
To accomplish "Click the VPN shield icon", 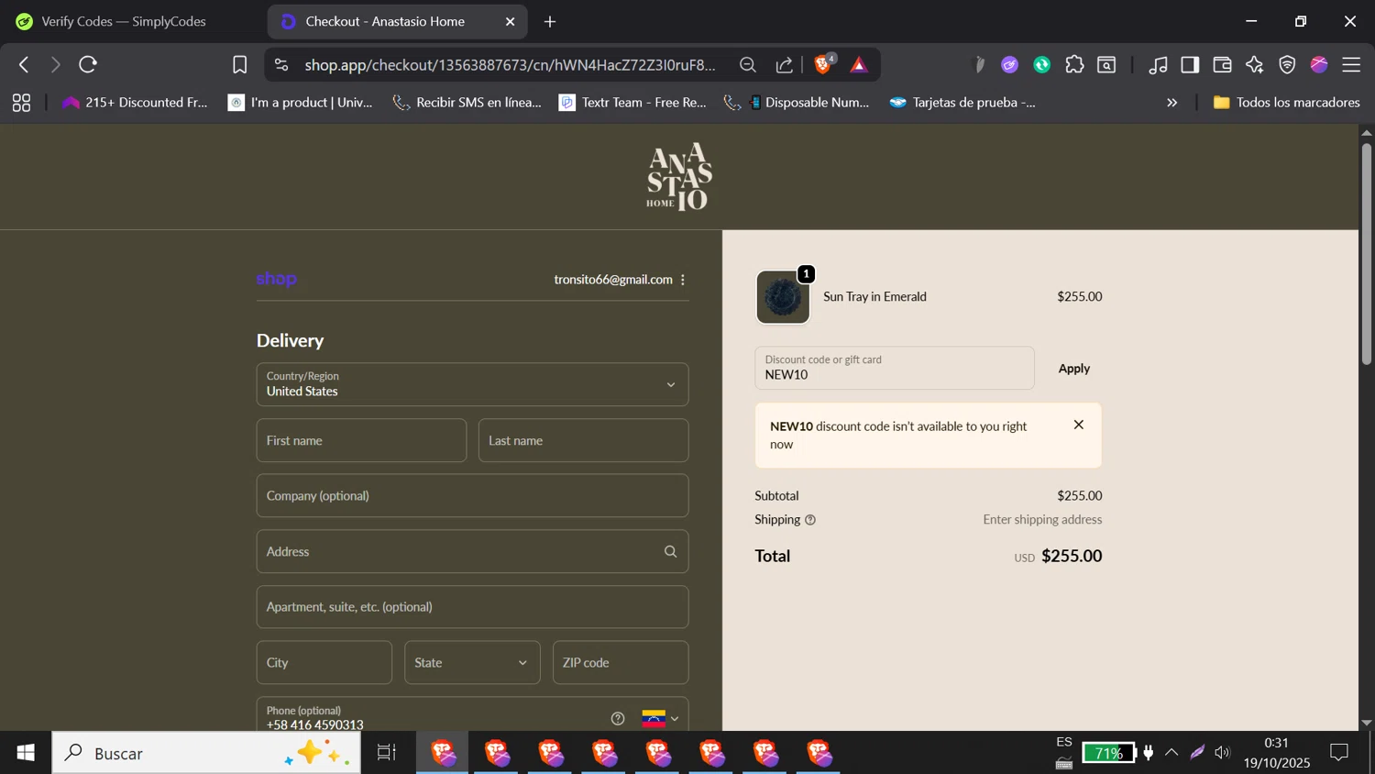I will pos(1287,64).
